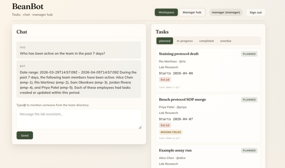Click Lab Research under Staining protocol draft
Image resolution: width=285 pixels, height=168 pixels.
(x=168, y=67)
